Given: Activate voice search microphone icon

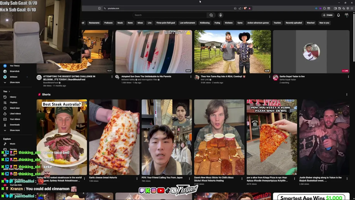Looking at the screenshot, I should pos(220,15).
